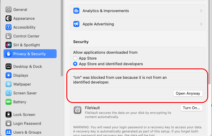
Task: Click the sidebar vertical scrollbar
Action: pyautogui.click(x=62, y=38)
